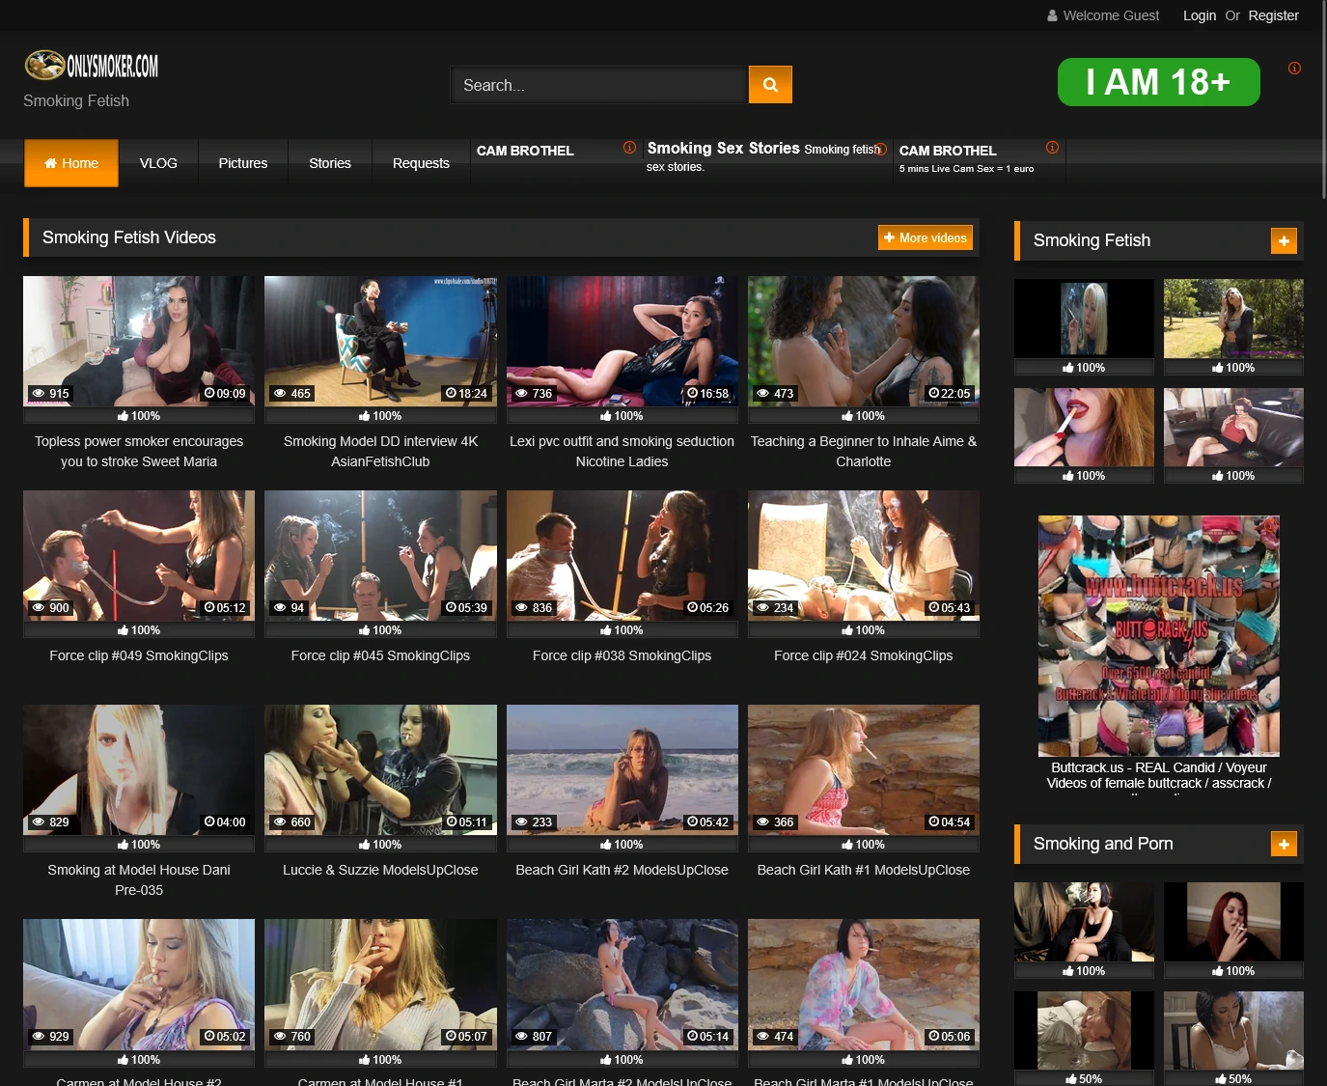The width and height of the screenshot is (1327, 1086).
Task: Click the orange search magnifier button
Action: tap(770, 85)
